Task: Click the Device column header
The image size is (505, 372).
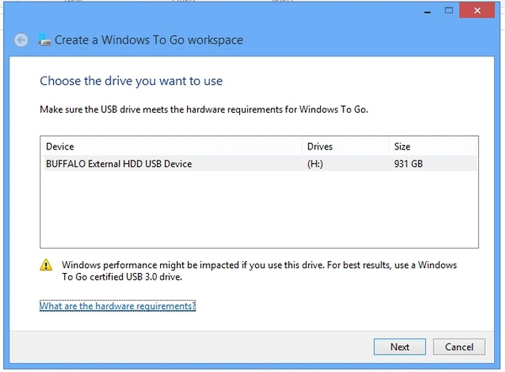Action: point(60,146)
